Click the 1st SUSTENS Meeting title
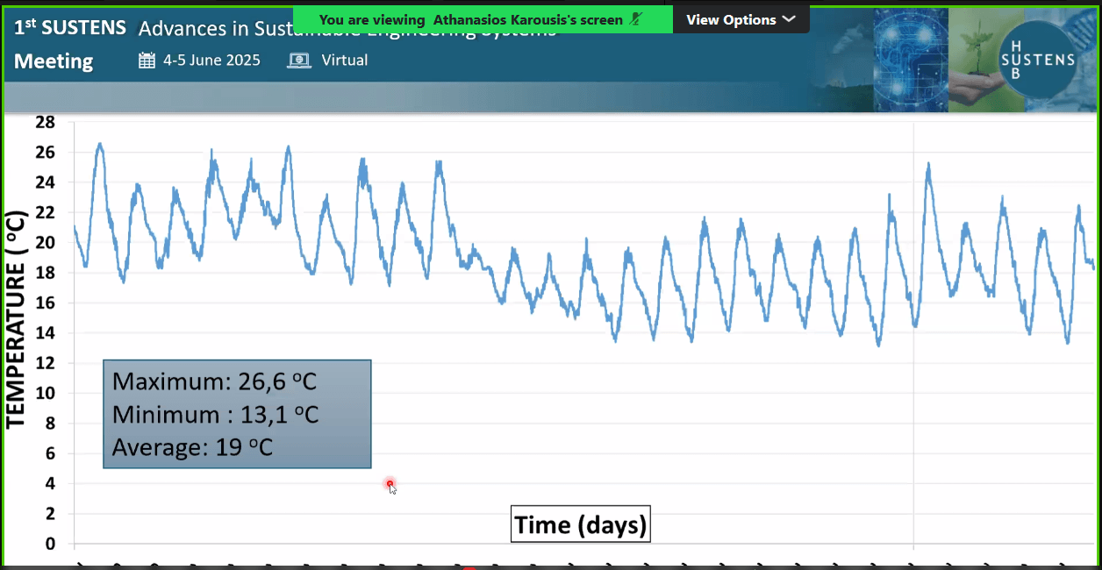 click(x=70, y=44)
